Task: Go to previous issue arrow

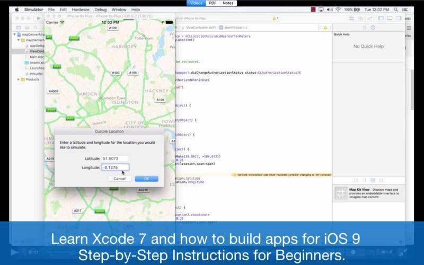Action: point(320,28)
